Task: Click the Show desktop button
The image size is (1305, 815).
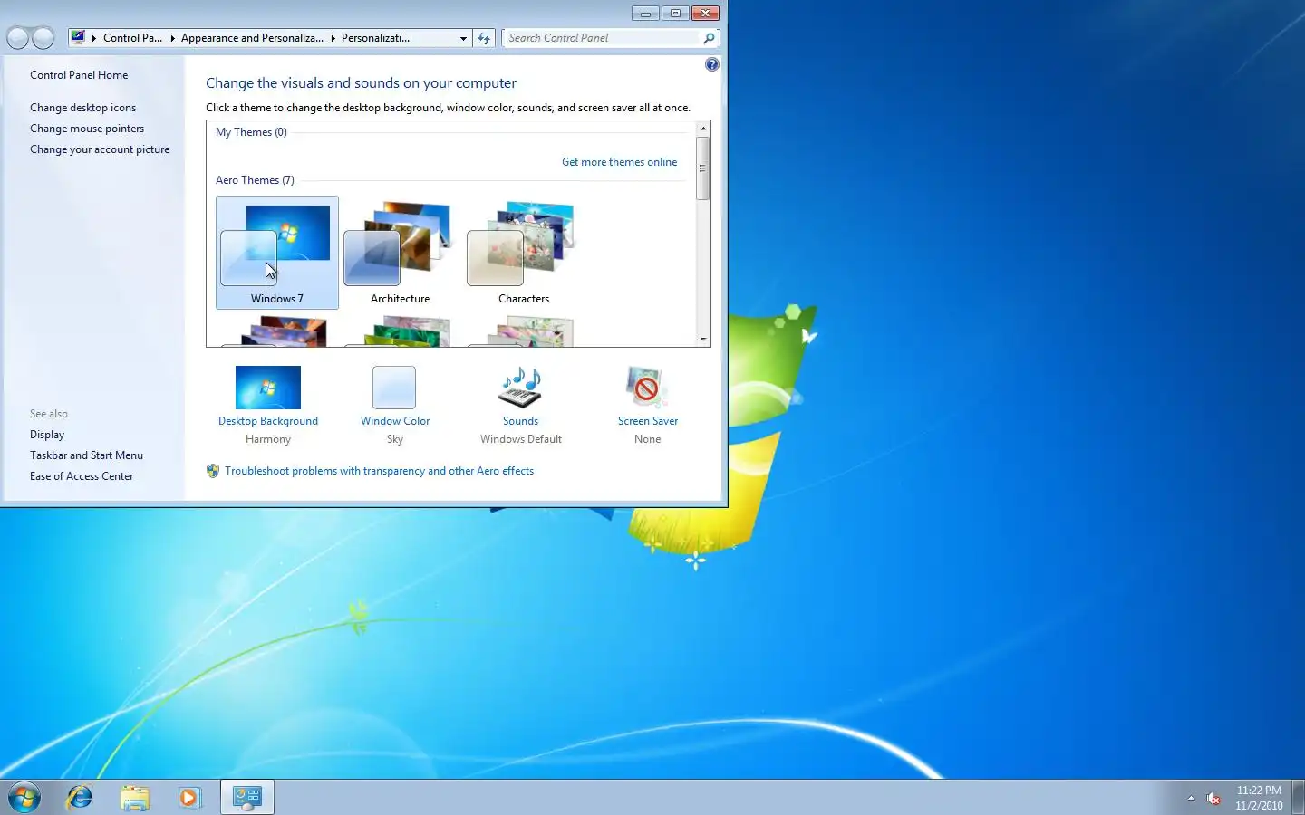Action: tap(1298, 798)
